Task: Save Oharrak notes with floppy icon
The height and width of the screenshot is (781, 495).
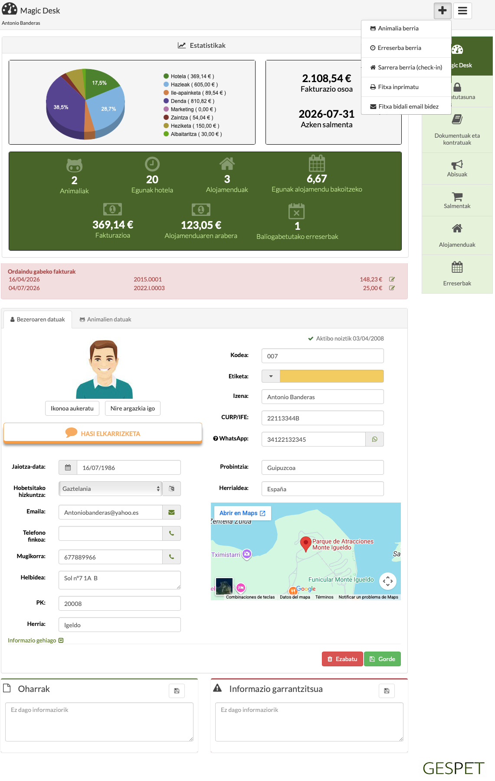Action: pos(177,691)
